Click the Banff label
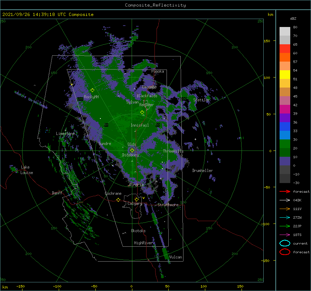This screenshot has height=291, width=311. tap(57, 193)
